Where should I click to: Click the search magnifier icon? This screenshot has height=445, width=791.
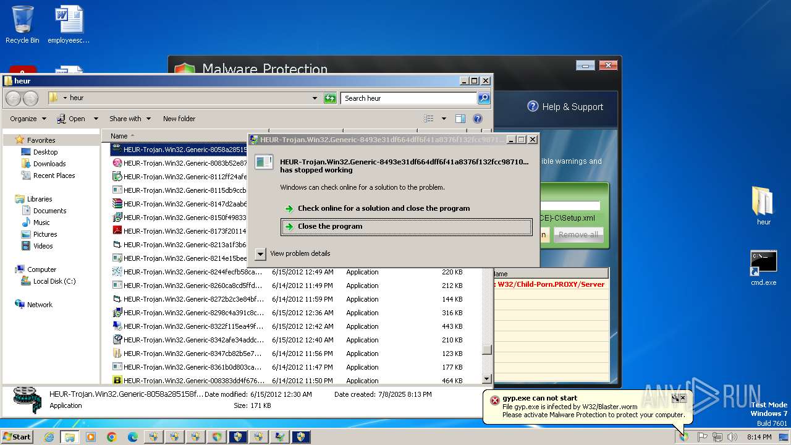[484, 98]
